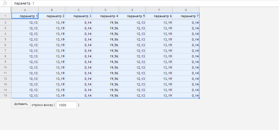The height and width of the screenshot is (130, 279).
Task: Select row 10 header
Action: click(5, 67)
